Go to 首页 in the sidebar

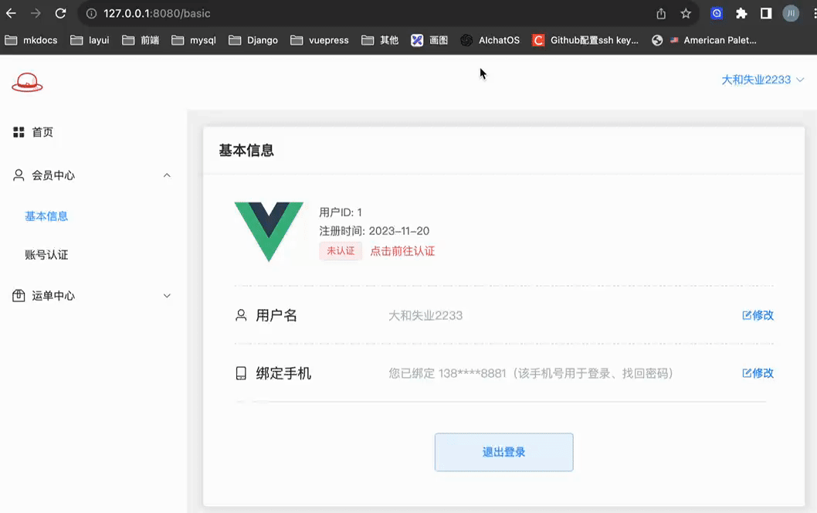42,132
